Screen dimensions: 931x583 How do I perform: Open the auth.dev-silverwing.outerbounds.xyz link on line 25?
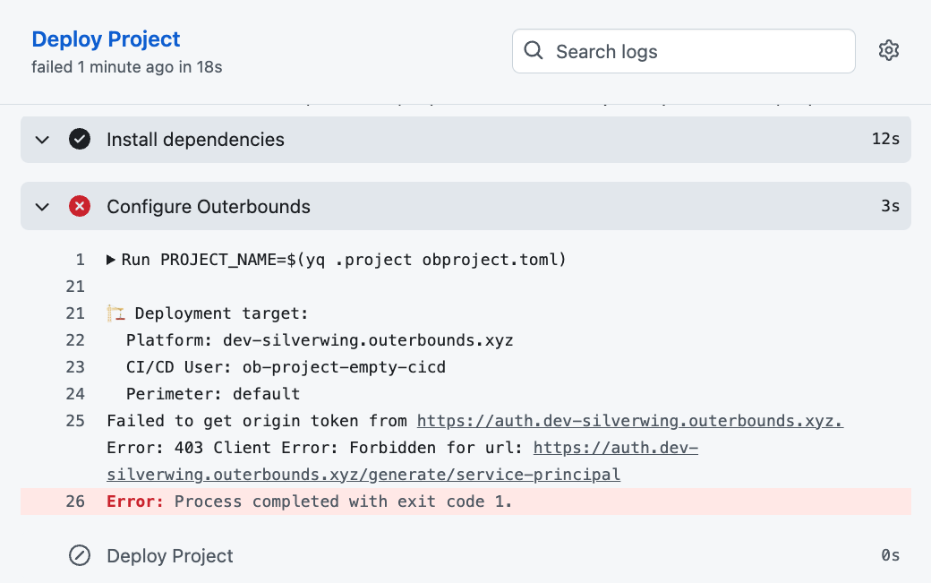630,421
